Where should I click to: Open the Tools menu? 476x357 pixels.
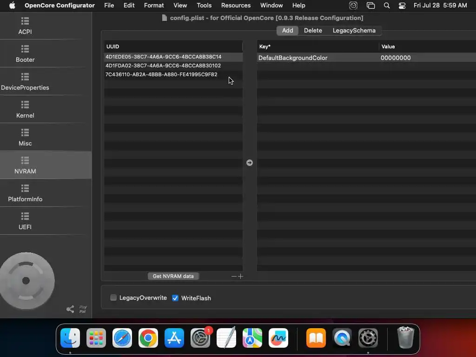(204, 6)
